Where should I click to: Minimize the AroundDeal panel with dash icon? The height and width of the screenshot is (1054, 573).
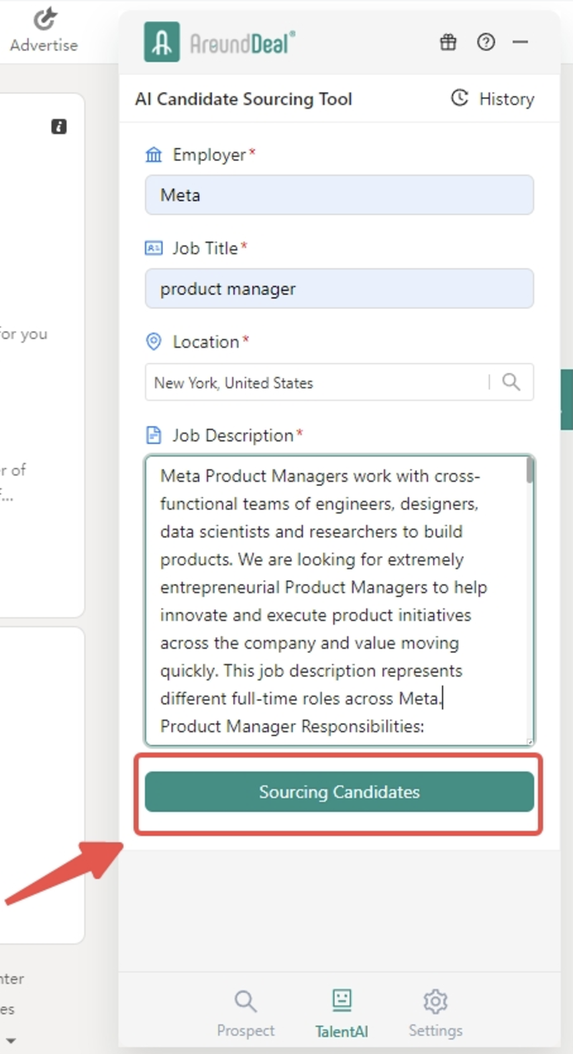(x=520, y=42)
